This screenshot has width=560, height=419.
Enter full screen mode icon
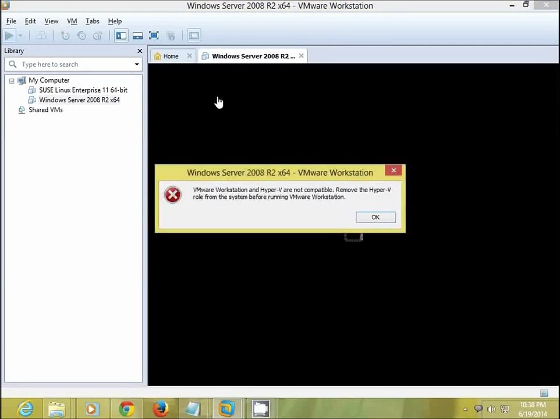154,35
